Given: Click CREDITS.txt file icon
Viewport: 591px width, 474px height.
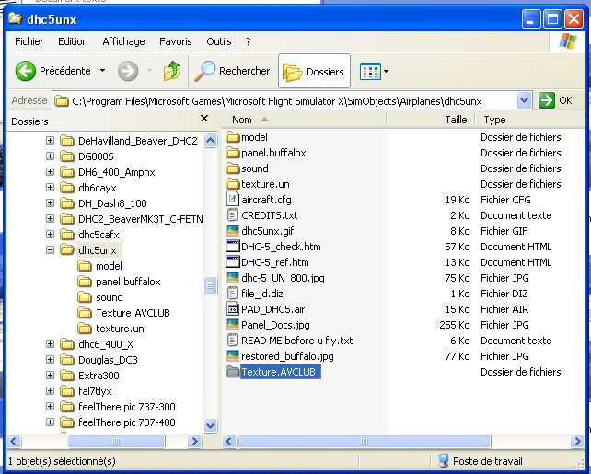Looking at the screenshot, I should pos(233,215).
